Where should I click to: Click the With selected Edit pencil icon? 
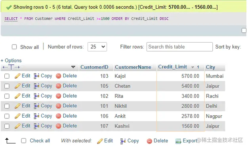click(x=100, y=141)
